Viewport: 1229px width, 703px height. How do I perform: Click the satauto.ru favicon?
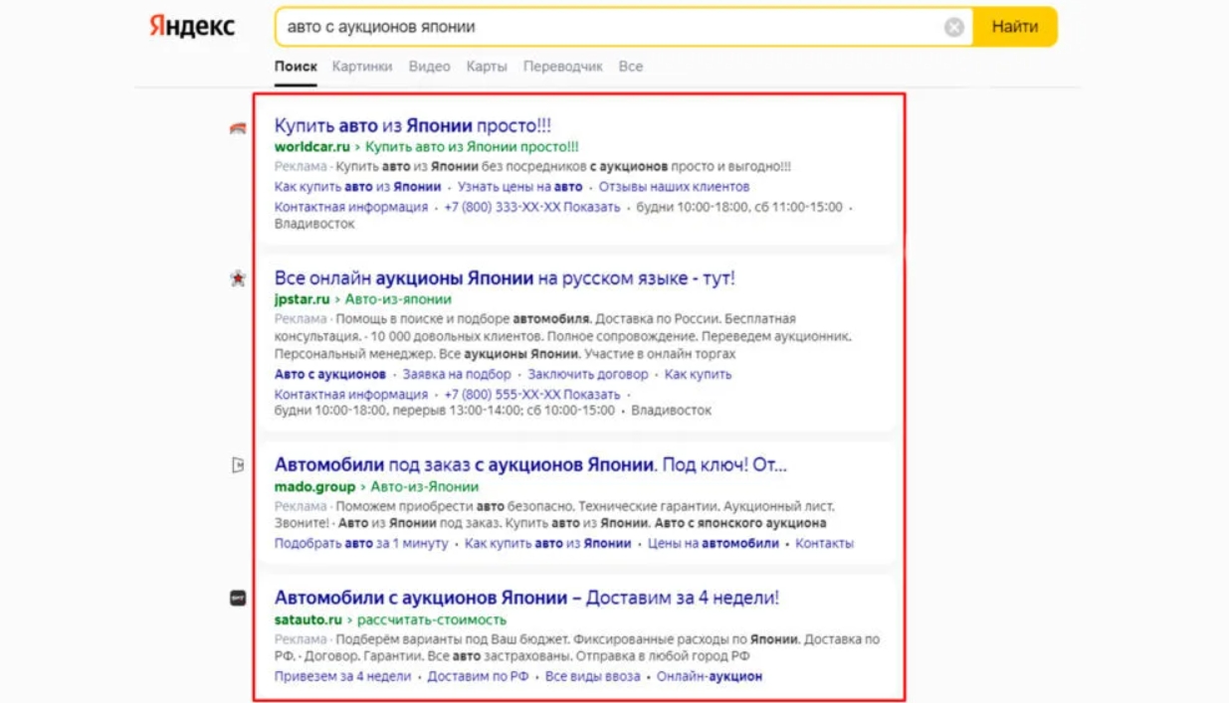[238, 599]
